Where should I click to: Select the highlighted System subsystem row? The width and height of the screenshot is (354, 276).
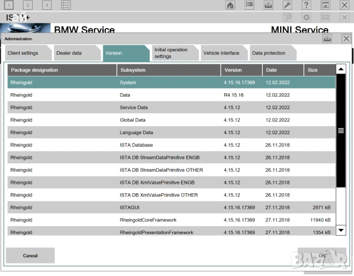click(x=172, y=83)
